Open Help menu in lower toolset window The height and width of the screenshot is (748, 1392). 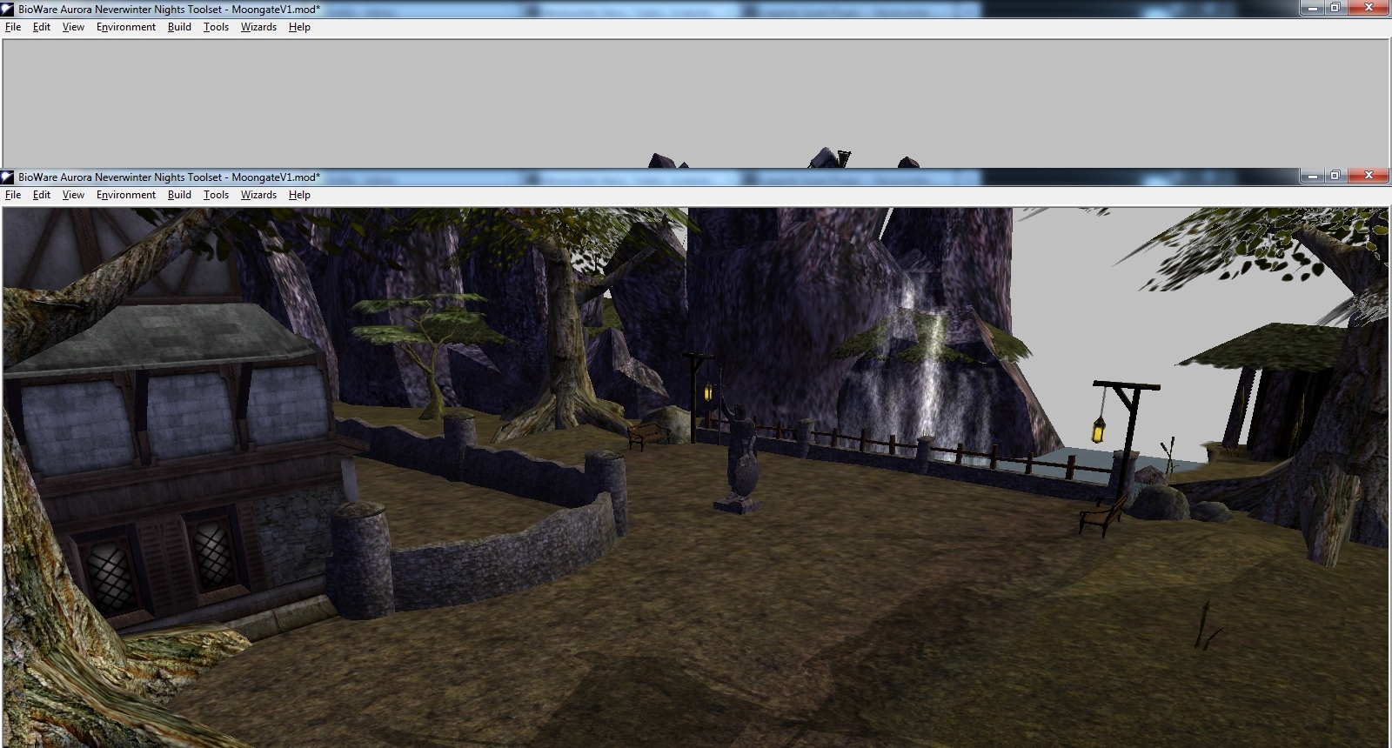(x=299, y=195)
